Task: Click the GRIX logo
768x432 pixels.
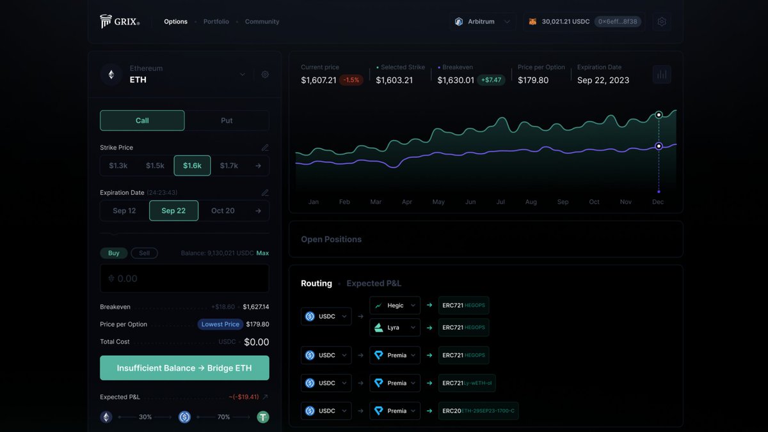Action: pyautogui.click(x=119, y=20)
